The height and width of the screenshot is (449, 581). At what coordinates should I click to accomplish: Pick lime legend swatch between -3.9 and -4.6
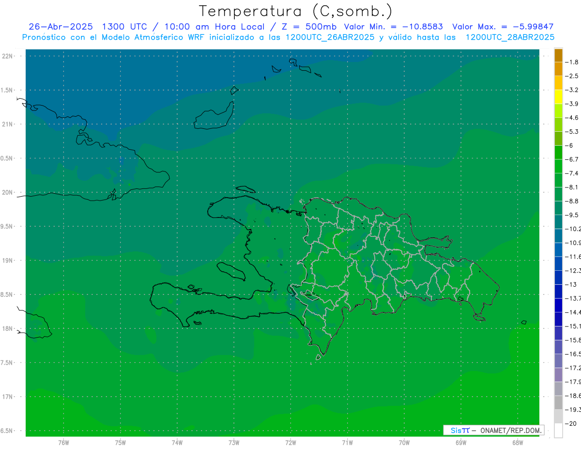pos(558,111)
